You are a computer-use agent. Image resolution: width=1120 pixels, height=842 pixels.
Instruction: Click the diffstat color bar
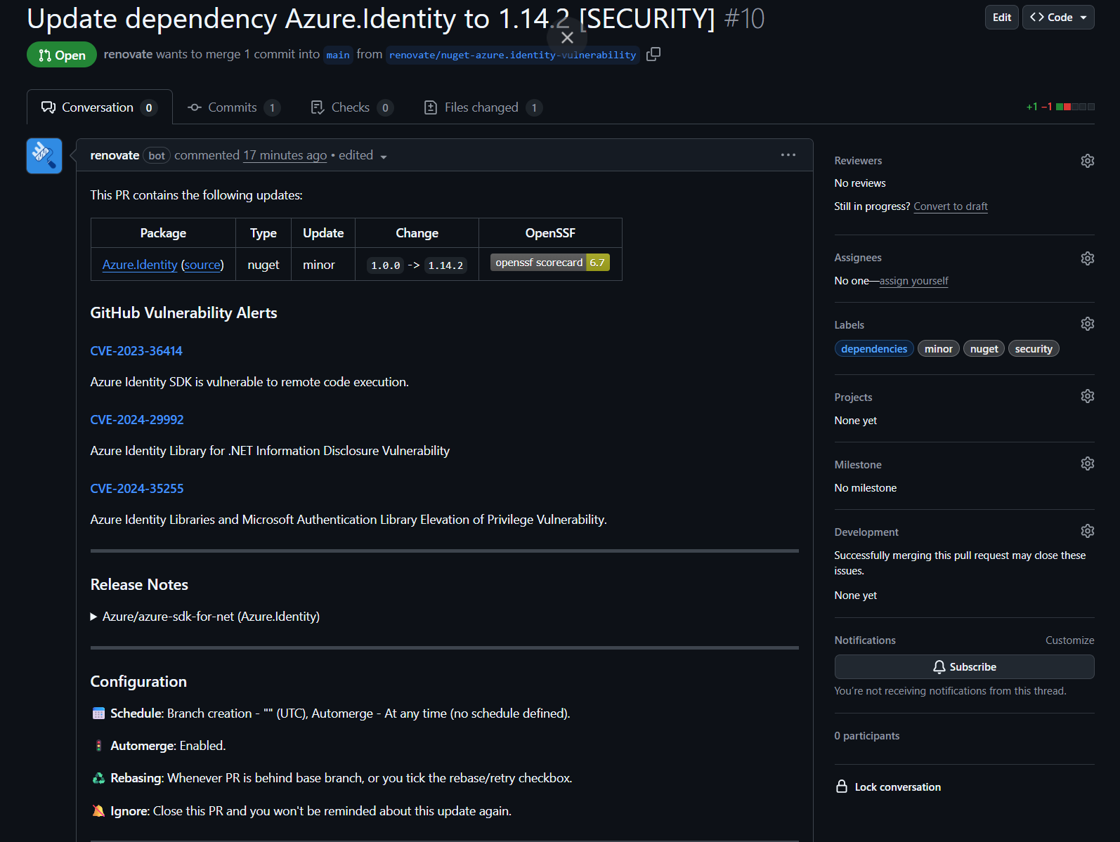pyautogui.click(x=1075, y=107)
